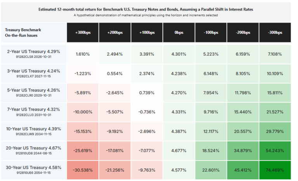Select the -15.153% return cell
298x181 pixels.
click(x=82, y=131)
